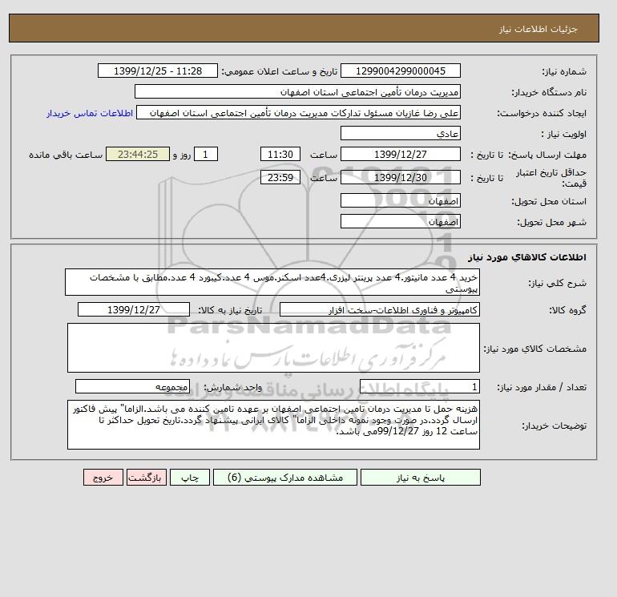Screen dimensions: 617x597
Task: Click the goods need date 1399/12/27 field
Action: (x=134, y=309)
